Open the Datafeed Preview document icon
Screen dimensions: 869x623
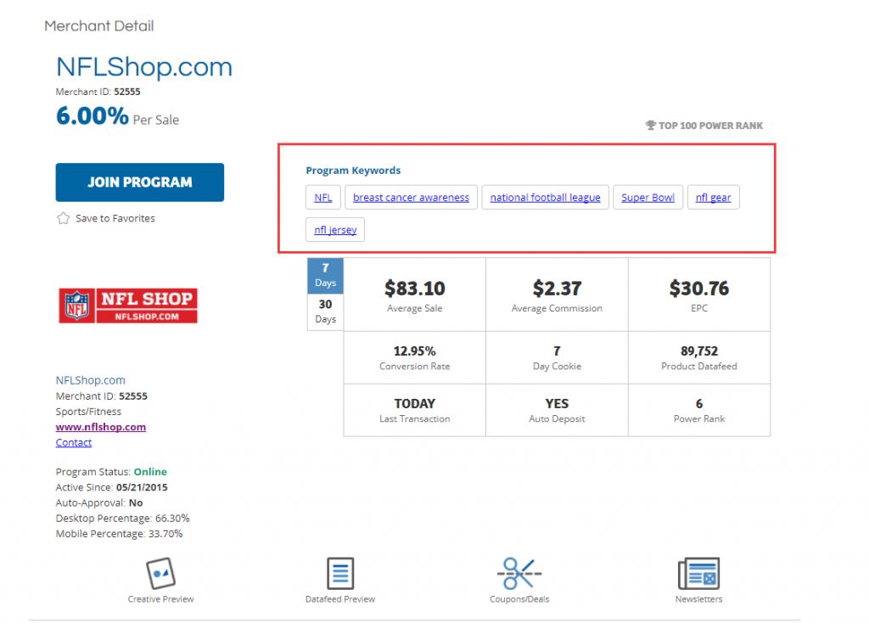click(x=339, y=573)
